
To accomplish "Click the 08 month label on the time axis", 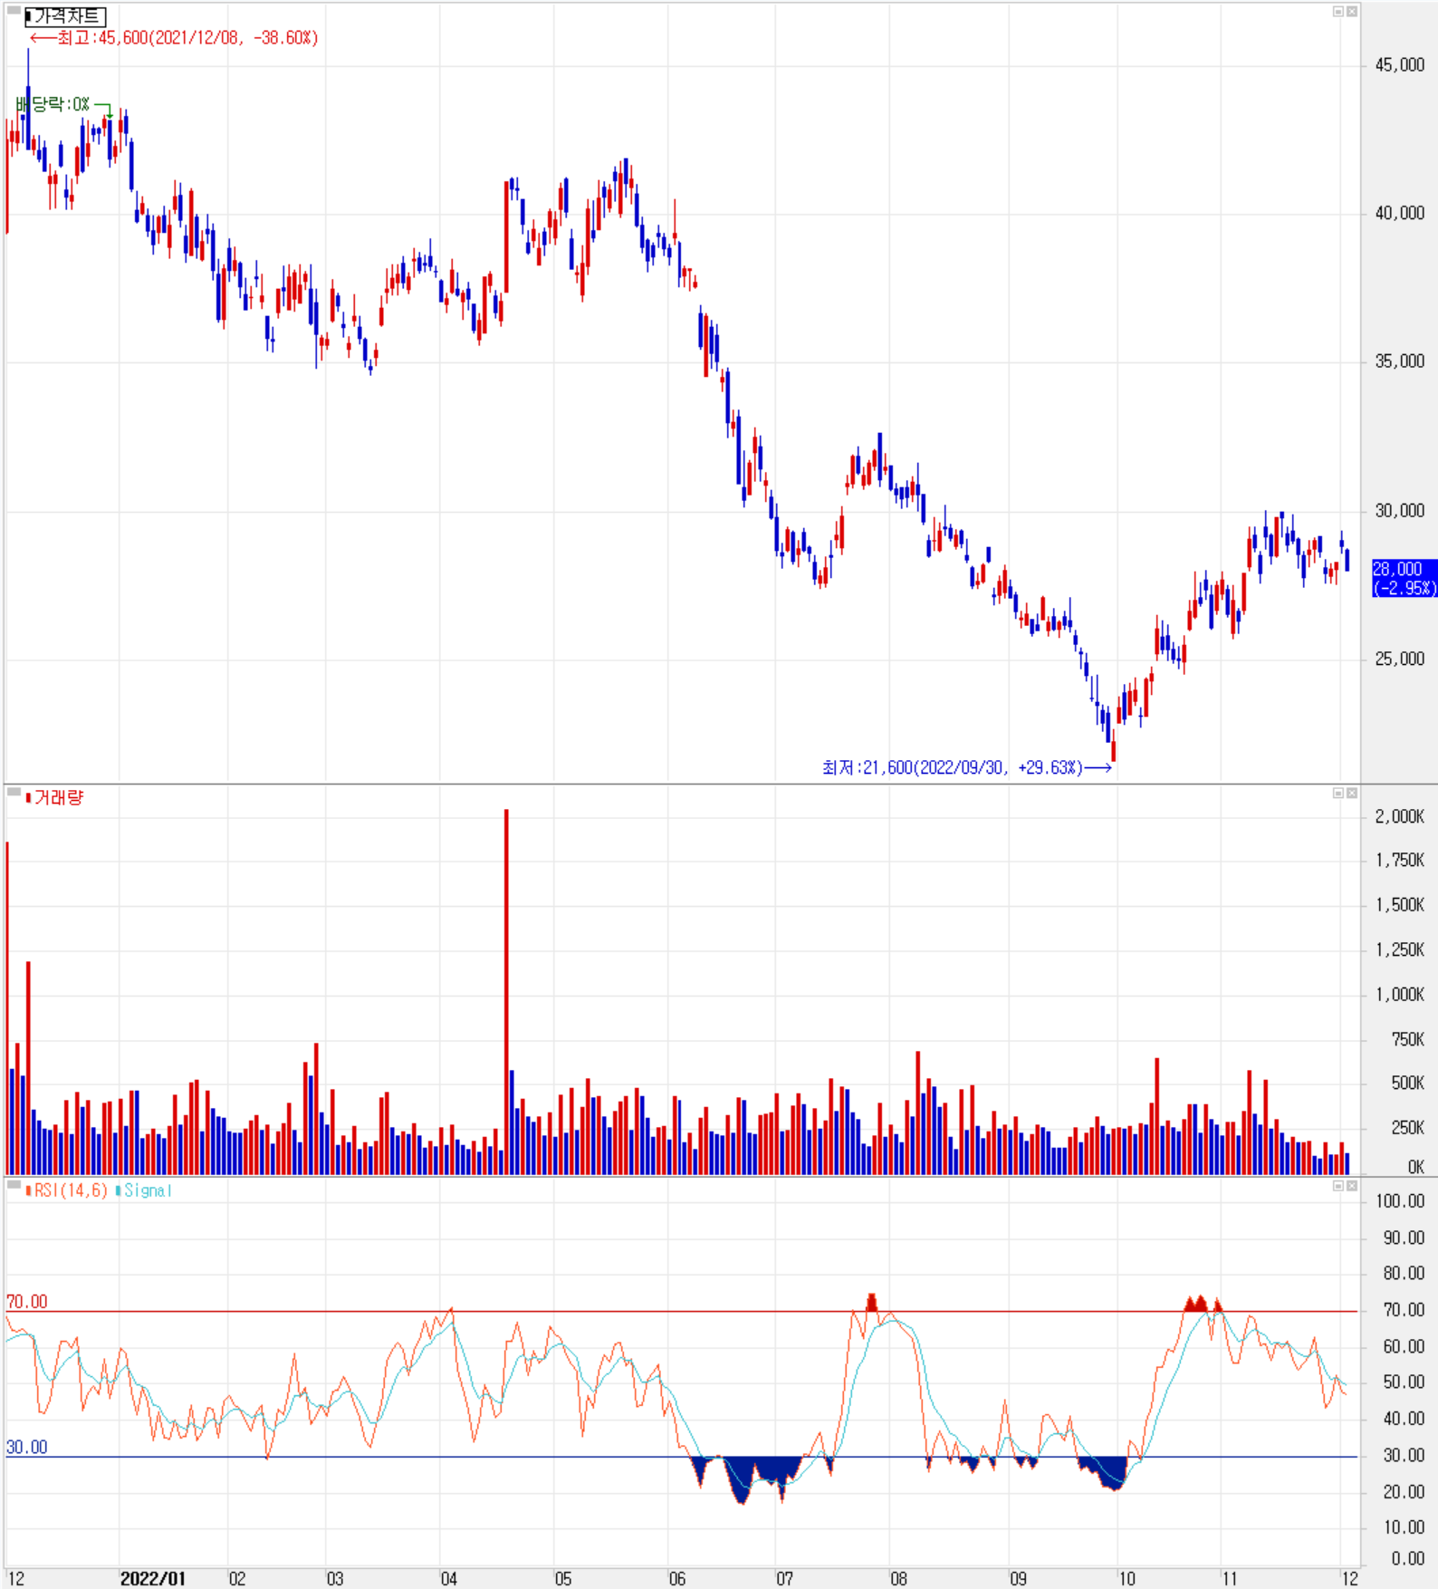I will pyautogui.click(x=897, y=1578).
